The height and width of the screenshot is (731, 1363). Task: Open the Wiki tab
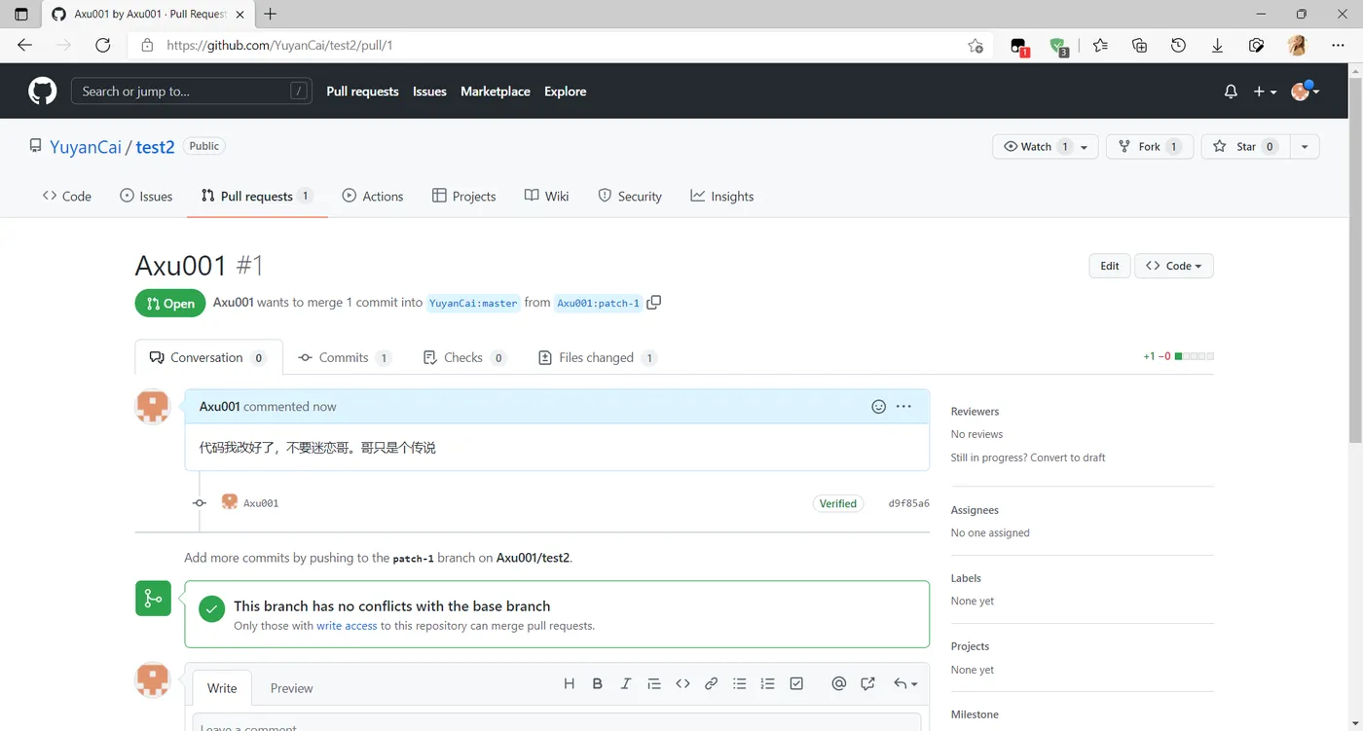click(x=546, y=196)
